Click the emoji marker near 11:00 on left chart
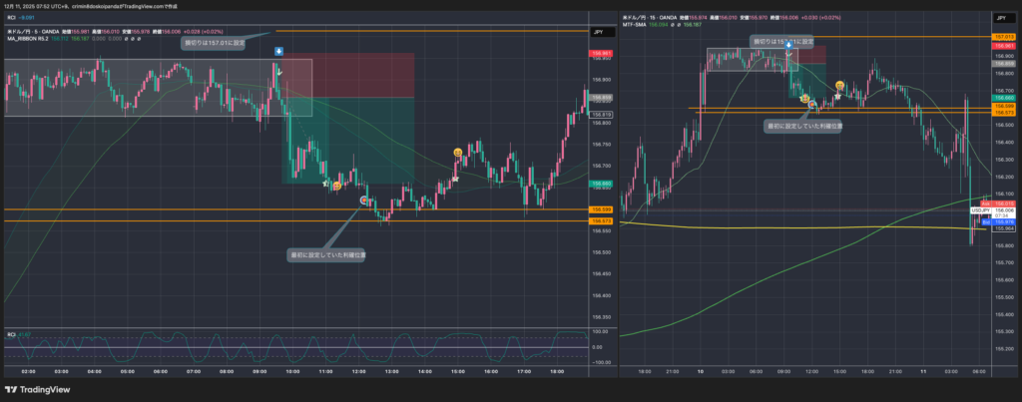This screenshot has width=1022, height=402. tap(337, 186)
